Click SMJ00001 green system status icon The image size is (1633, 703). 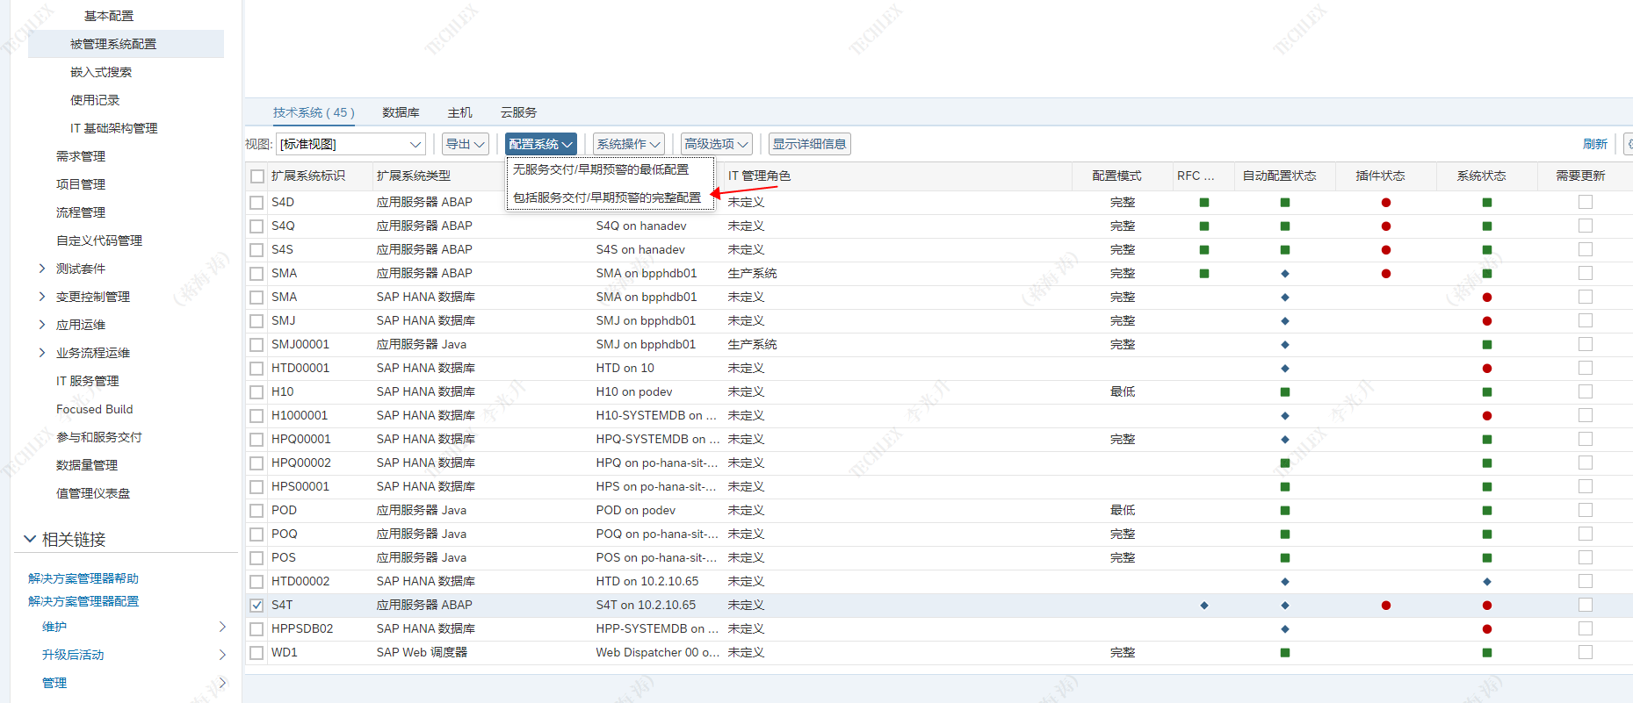(x=1487, y=345)
